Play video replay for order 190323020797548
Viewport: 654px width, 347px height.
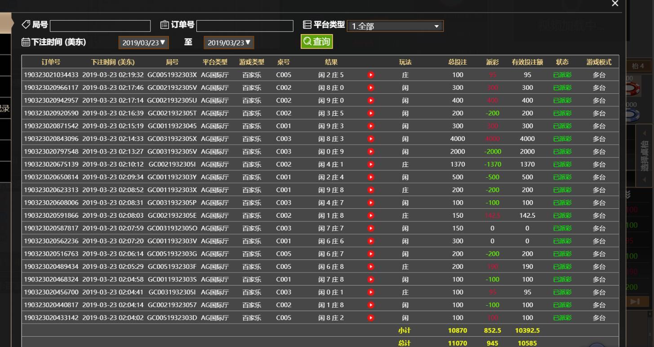370,152
